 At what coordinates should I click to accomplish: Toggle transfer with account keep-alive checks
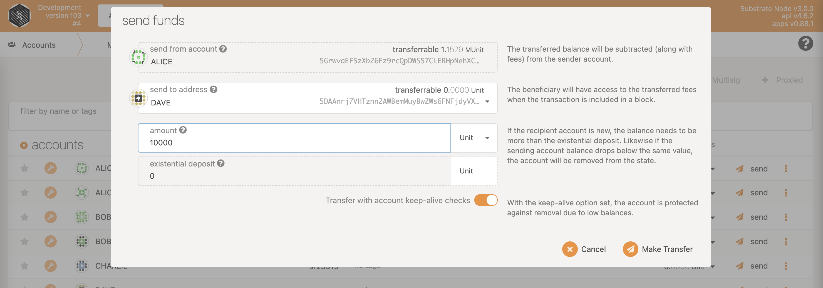(486, 200)
